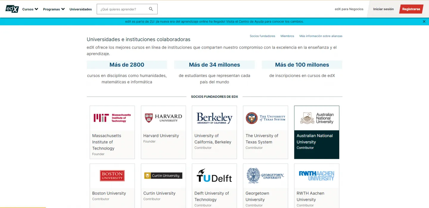Open Delft University of Technology title
The image size is (429, 208).
(x=212, y=197)
